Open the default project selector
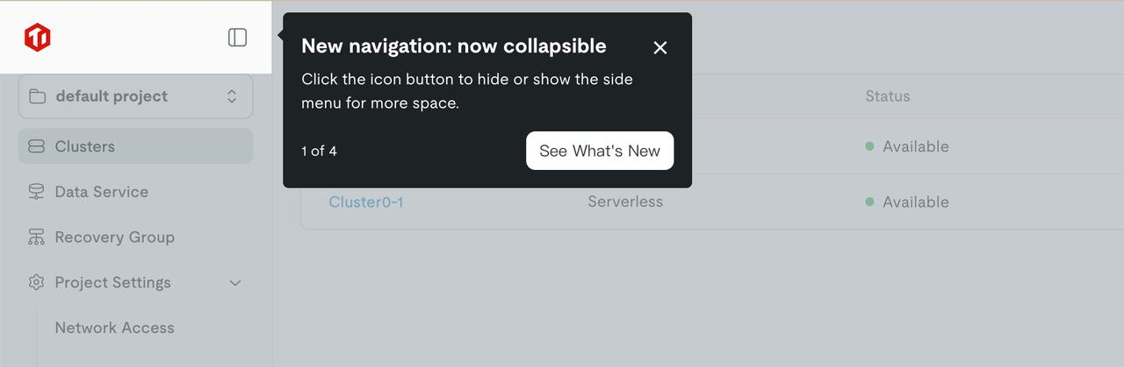 pyautogui.click(x=135, y=96)
